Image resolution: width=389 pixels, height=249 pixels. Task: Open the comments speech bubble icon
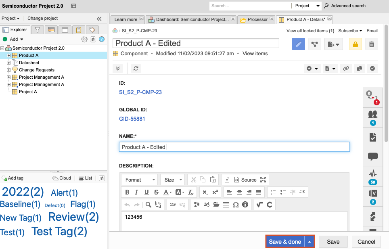click(x=373, y=156)
